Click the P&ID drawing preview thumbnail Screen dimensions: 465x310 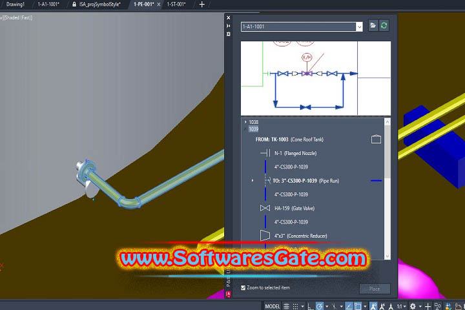[x=316, y=78]
